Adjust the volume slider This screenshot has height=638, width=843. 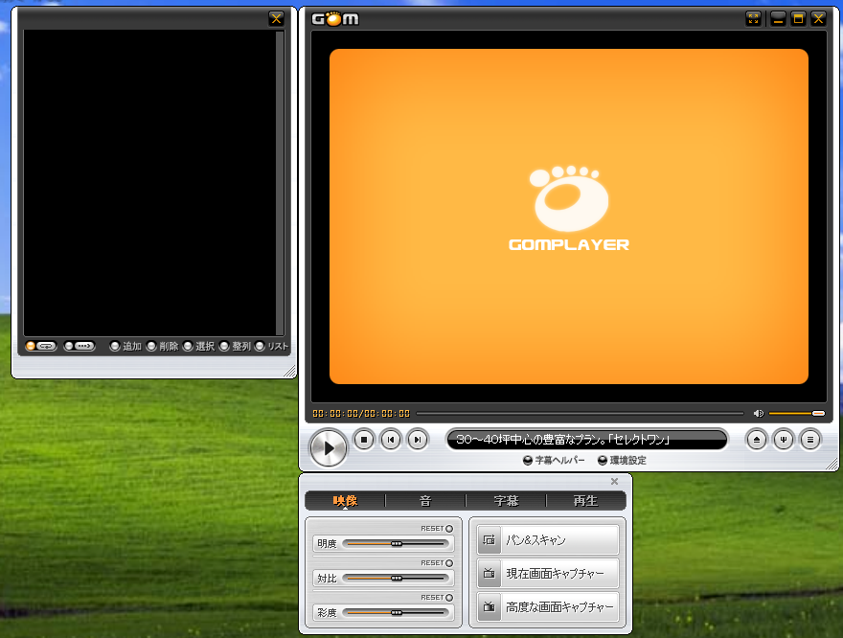[x=796, y=413]
